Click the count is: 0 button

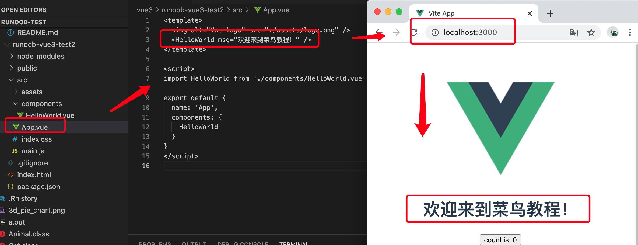pyautogui.click(x=500, y=240)
